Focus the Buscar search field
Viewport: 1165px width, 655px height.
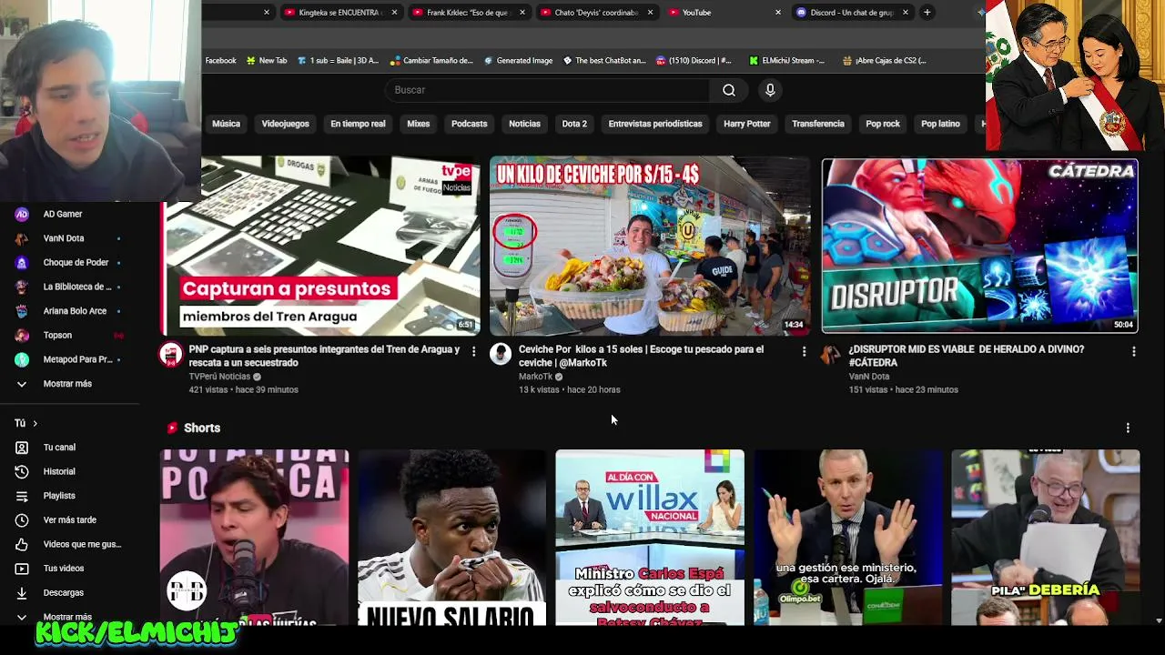[547, 90]
